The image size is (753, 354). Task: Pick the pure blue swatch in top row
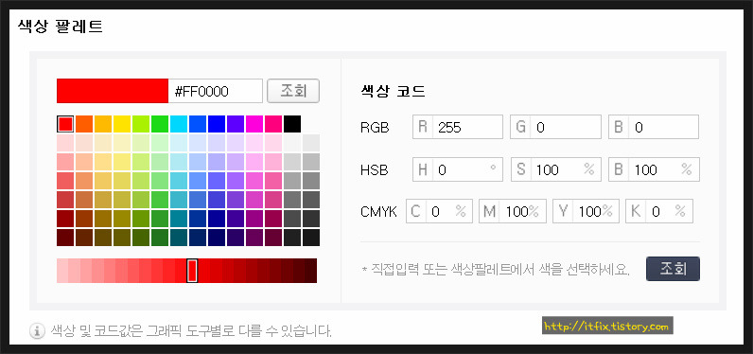click(x=217, y=124)
